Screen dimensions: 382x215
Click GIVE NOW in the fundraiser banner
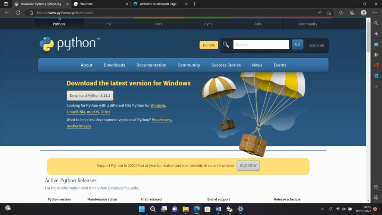point(248,165)
